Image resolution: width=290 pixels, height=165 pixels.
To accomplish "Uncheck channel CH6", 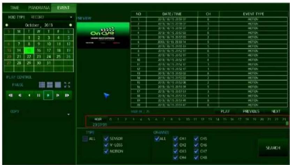I will tap(196, 145).
